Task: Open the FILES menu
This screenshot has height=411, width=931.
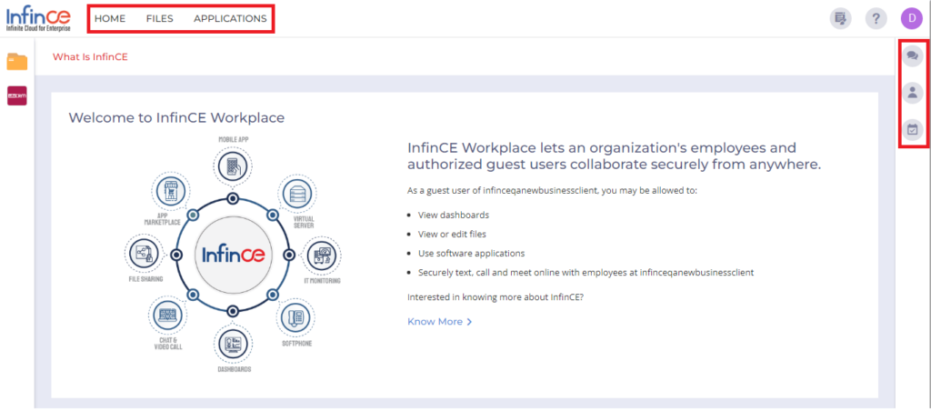Action: (160, 18)
